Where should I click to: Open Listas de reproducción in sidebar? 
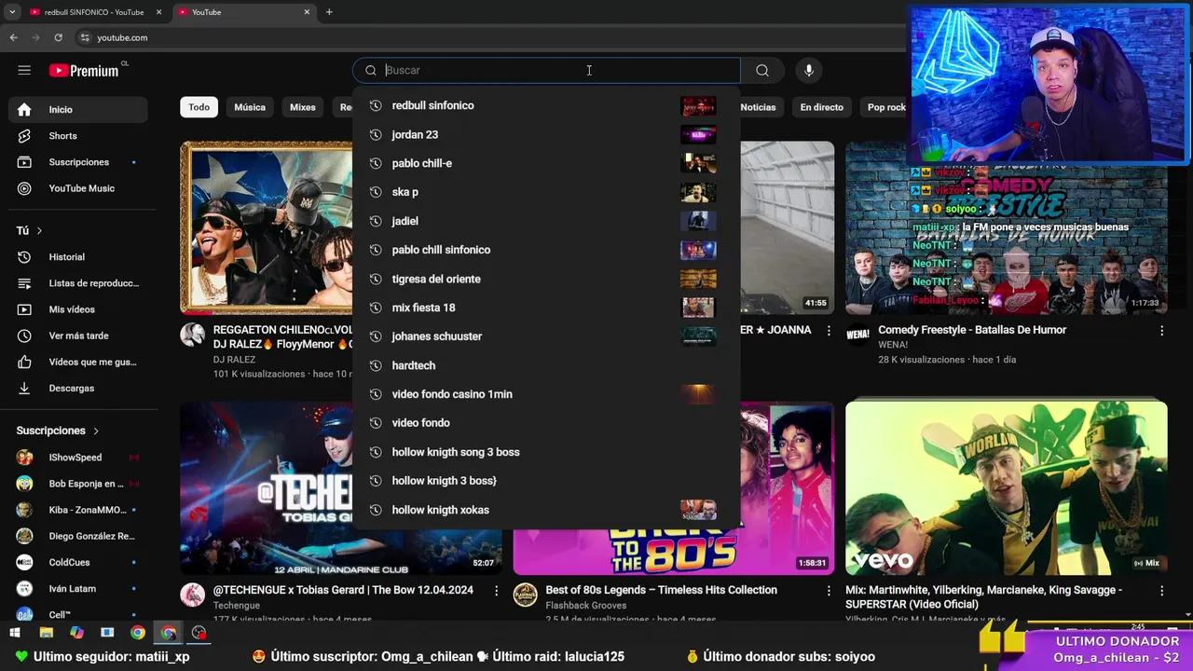[x=78, y=283]
